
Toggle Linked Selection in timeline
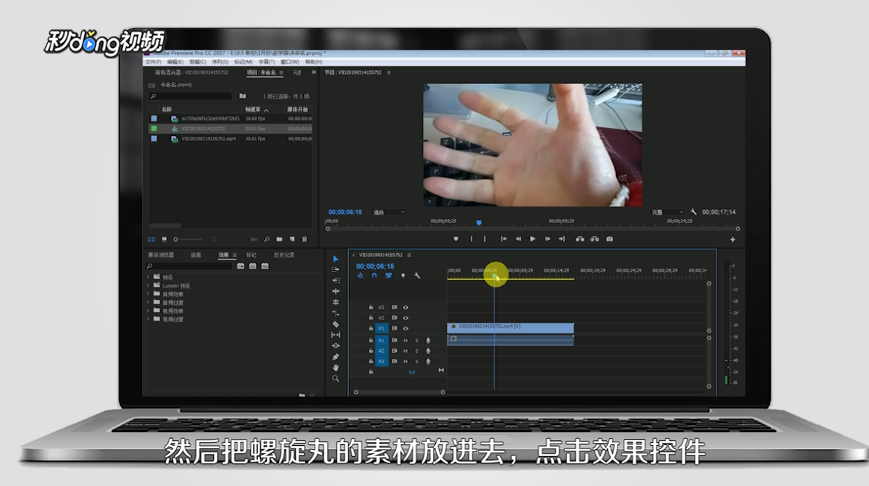click(x=388, y=276)
